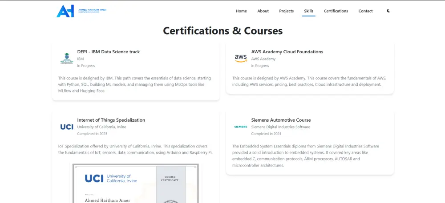Open the Projects nav item
Screen dimensions: 445x203
tap(286, 11)
